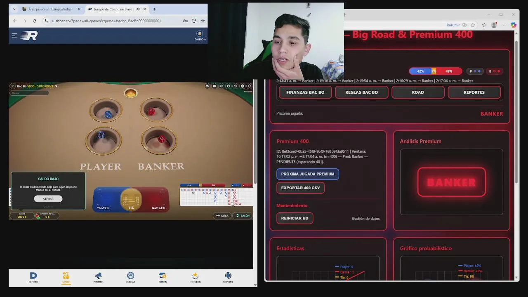Open Reglas Bac Bo

[x=361, y=92]
